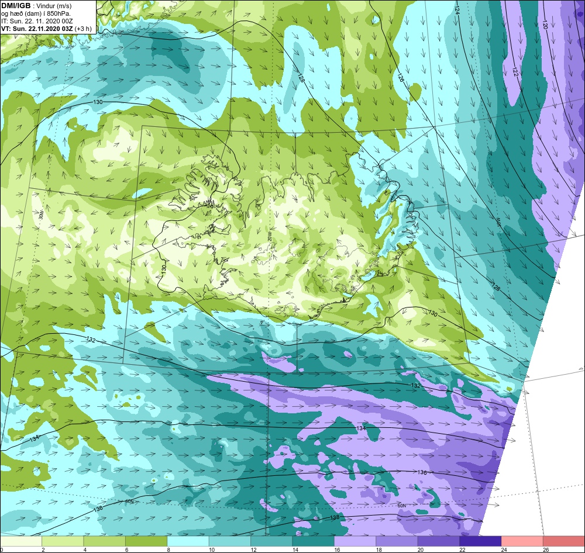Viewport: 585px width, 553px height.
Task: Click the legend value "16"
Action: tap(338, 549)
